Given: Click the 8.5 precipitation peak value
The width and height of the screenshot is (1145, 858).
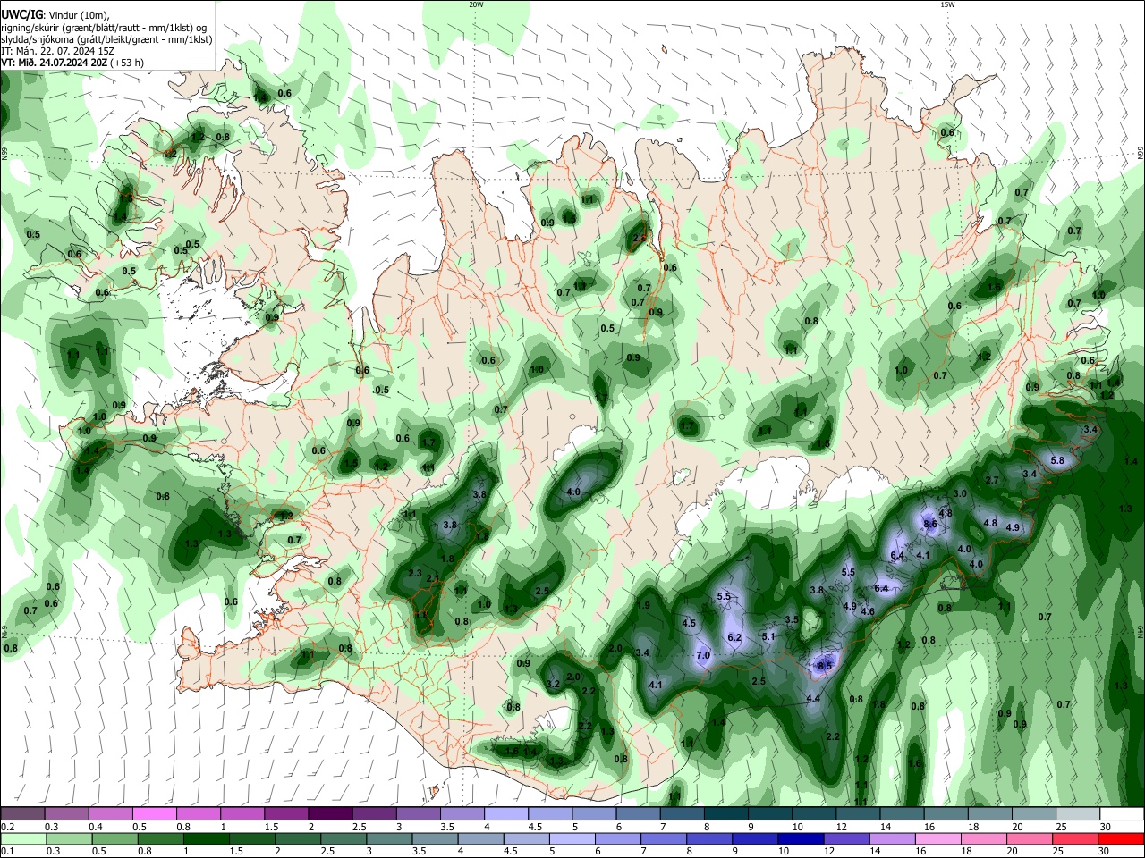Looking at the screenshot, I should 825,666.
